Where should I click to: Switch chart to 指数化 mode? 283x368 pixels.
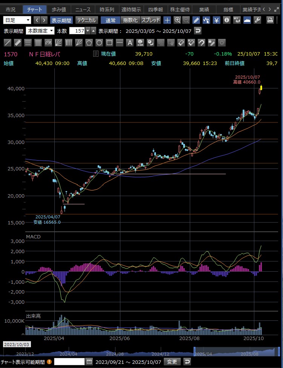coord(131,20)
